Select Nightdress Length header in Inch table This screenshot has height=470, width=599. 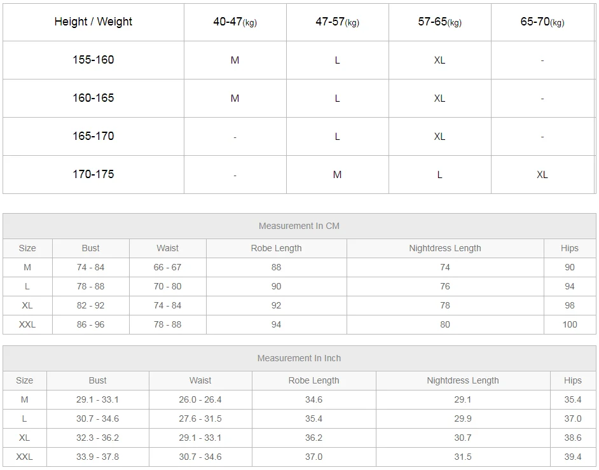click(462, 380)
